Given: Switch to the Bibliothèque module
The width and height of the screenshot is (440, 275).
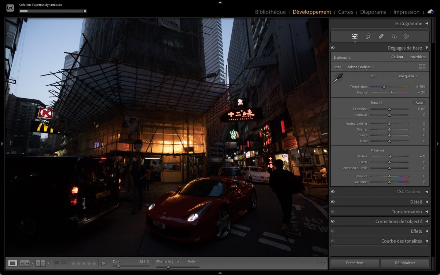Looking at the screenshot, I should coord(270,12).
